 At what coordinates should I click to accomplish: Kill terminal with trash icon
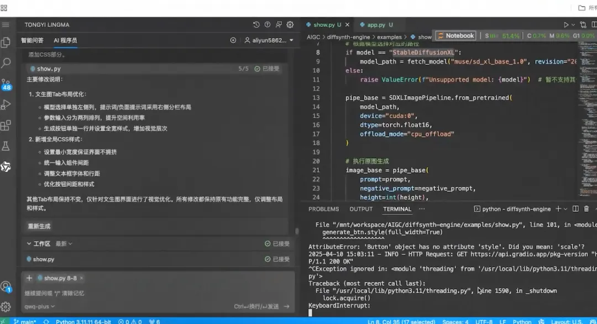[x=586, y=208]
